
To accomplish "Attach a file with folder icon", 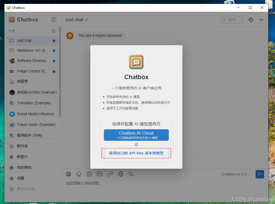I will [x=100, y=174].
